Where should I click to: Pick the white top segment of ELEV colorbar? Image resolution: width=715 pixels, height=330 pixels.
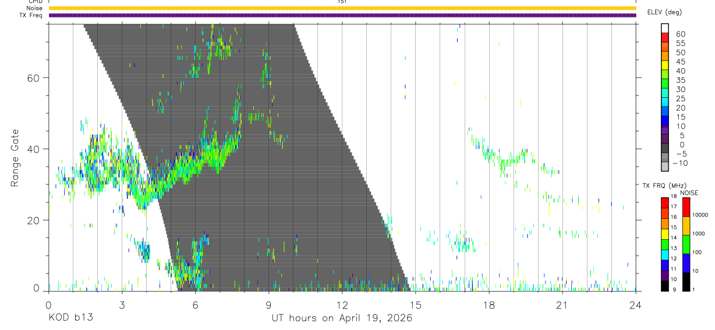click(x=665, y=29)
